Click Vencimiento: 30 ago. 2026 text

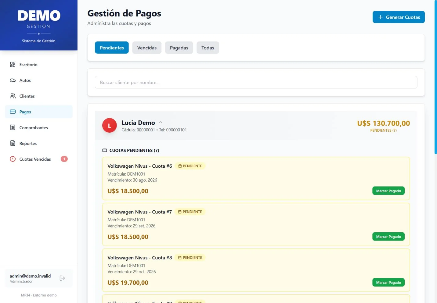coord(132,180)
